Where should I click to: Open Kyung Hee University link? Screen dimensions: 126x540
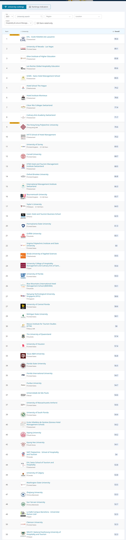36,442
